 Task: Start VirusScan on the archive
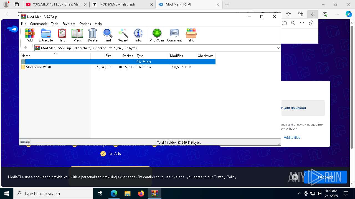tap(157, 35)
